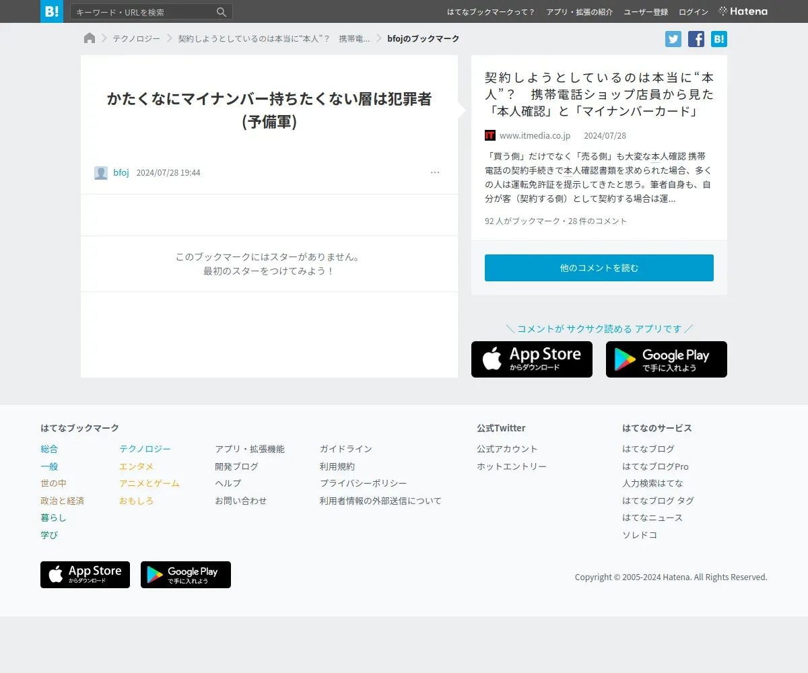Open footer 世の中 category
808x673 pixels.
tap(54, 483)
